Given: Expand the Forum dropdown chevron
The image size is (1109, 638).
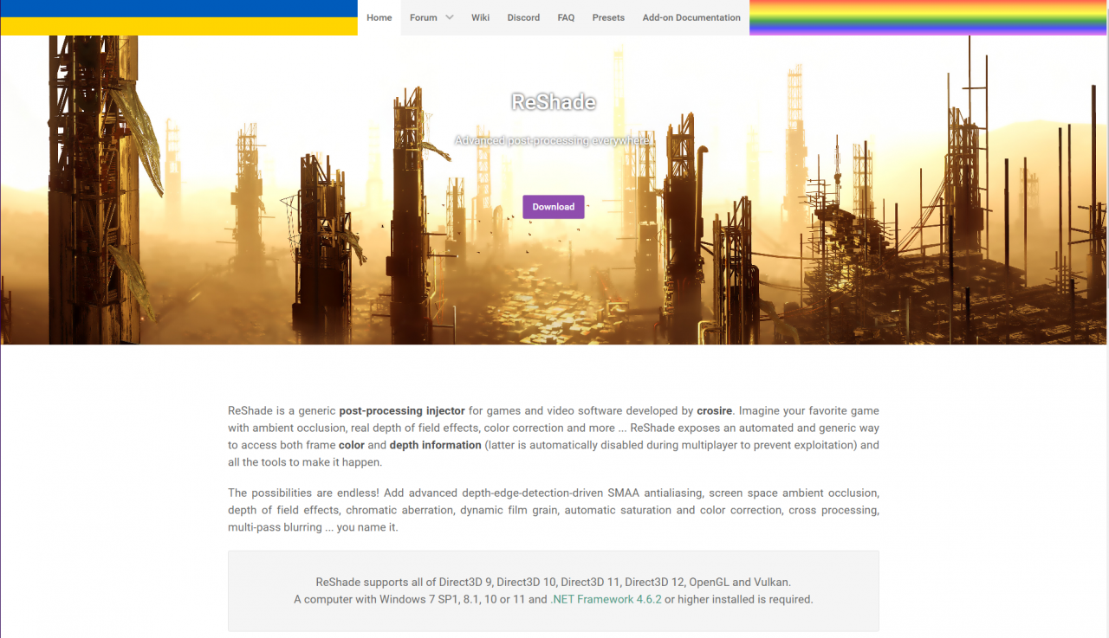Looking at the screenshot, I should 450,17.
